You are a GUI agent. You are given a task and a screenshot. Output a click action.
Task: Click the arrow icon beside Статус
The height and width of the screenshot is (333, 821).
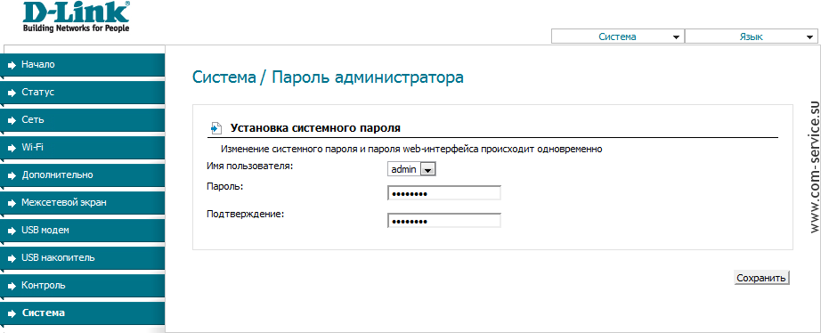[12, 93]
